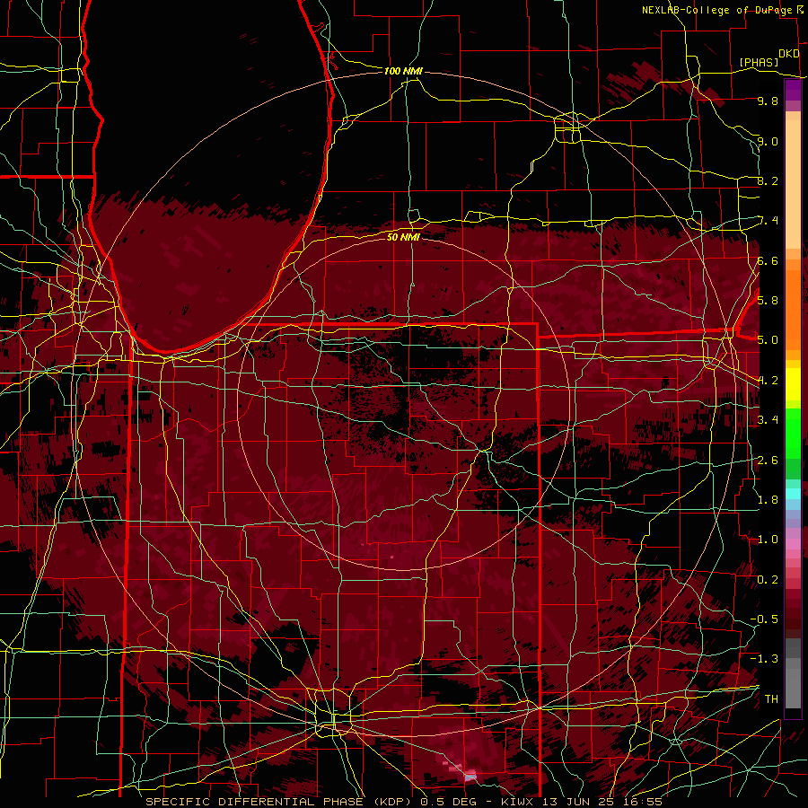Click the TH threshold label
The width and height of the screenshot is (808, 808).
point(771,698)
